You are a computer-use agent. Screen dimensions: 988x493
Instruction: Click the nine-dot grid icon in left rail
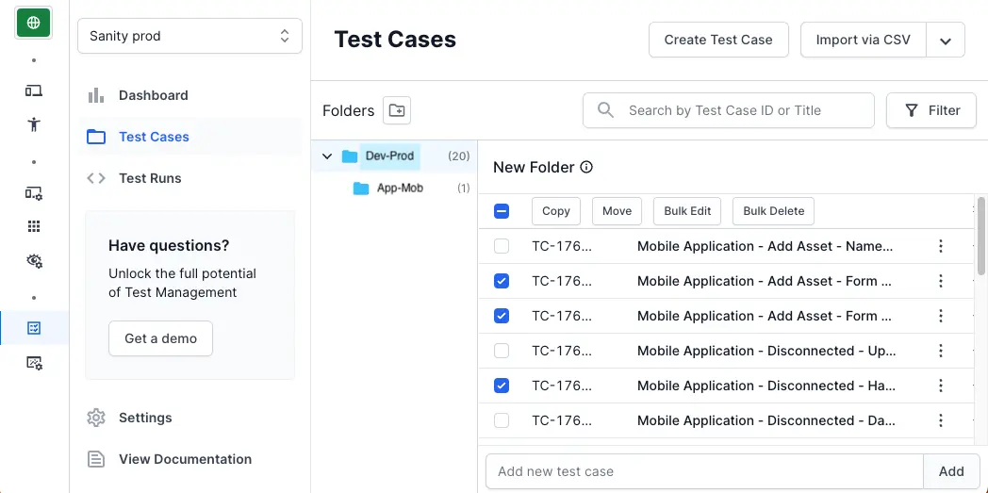(34, 226)
